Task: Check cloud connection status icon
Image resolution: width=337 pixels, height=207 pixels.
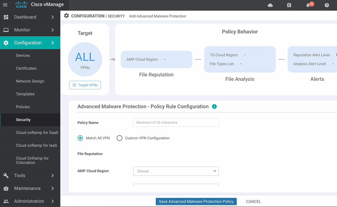Action: pyautogui.click(x=270, y=5)
